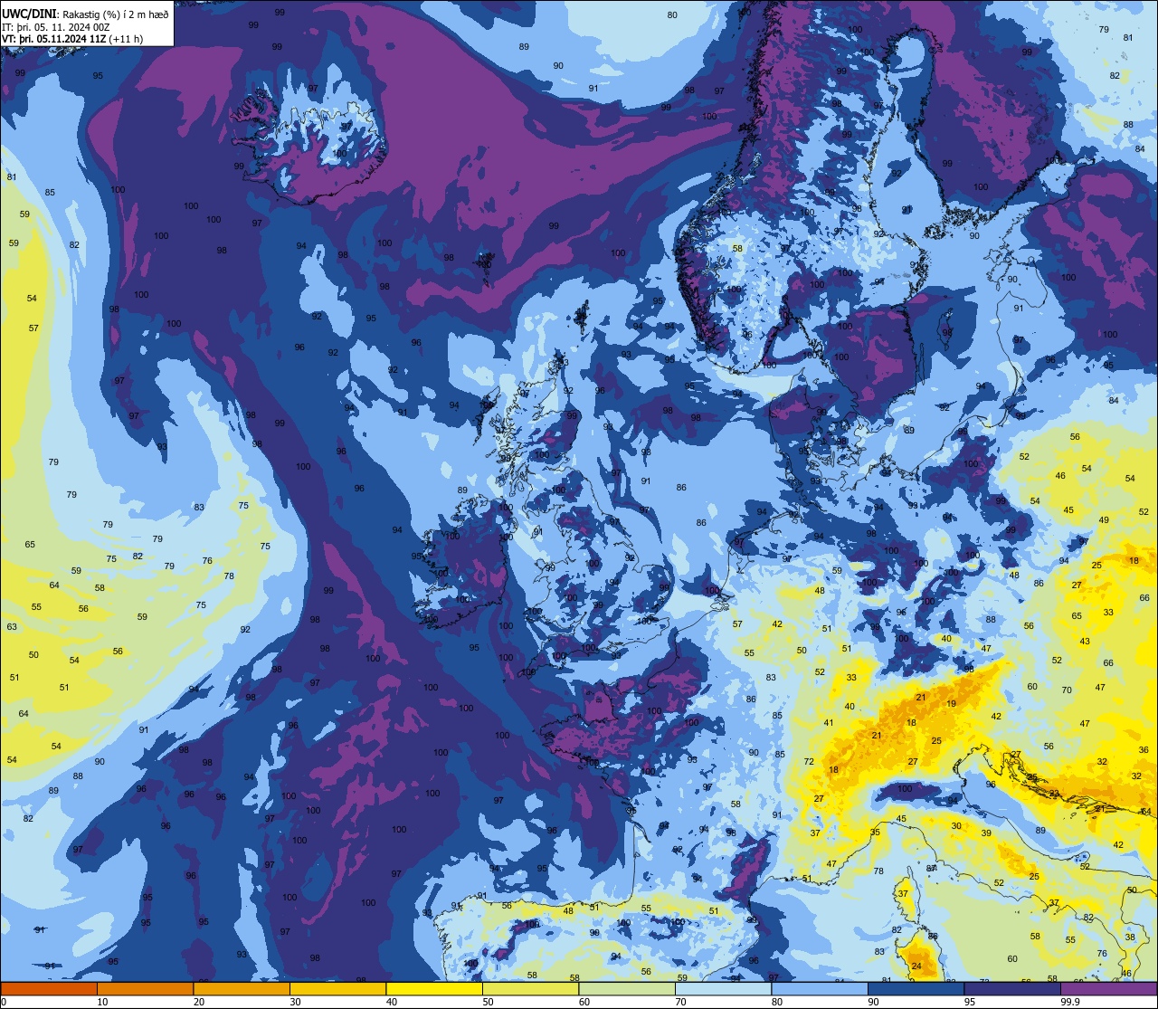Click the 0–10 percent dark orange legend swatch

(x=49, y=989)
